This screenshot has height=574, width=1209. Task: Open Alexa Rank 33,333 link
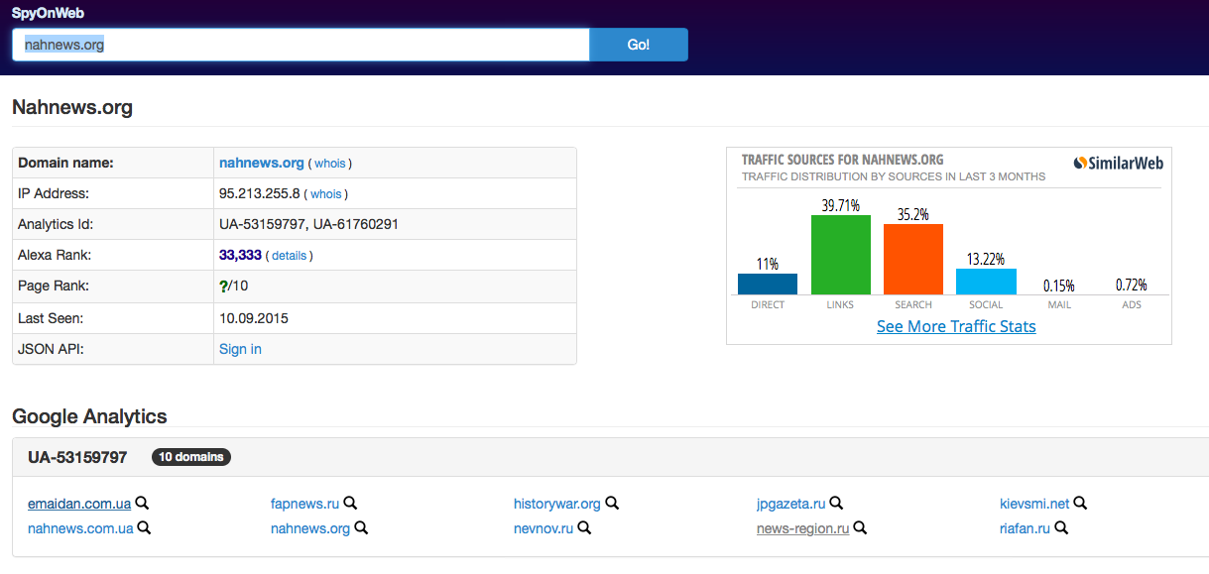coord(240,255)
